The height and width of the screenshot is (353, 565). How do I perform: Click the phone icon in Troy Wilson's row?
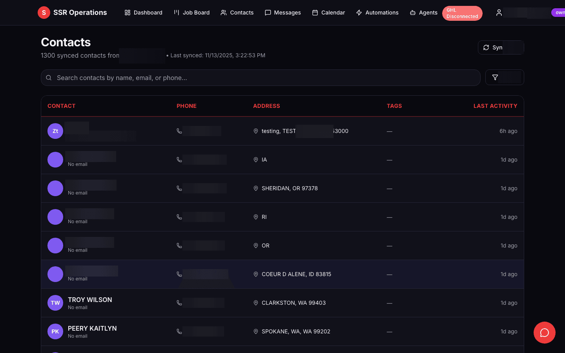(x=179, y=302)
